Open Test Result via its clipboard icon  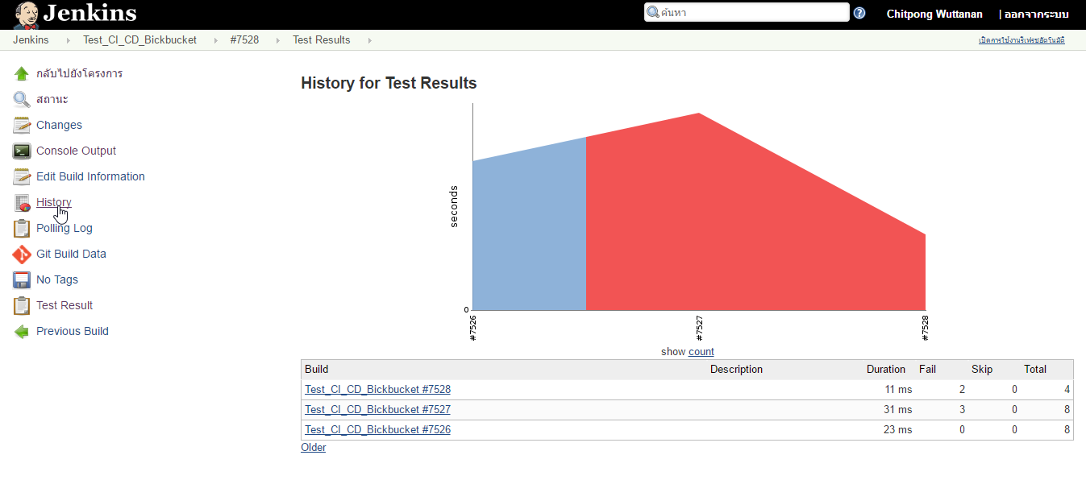21,305
